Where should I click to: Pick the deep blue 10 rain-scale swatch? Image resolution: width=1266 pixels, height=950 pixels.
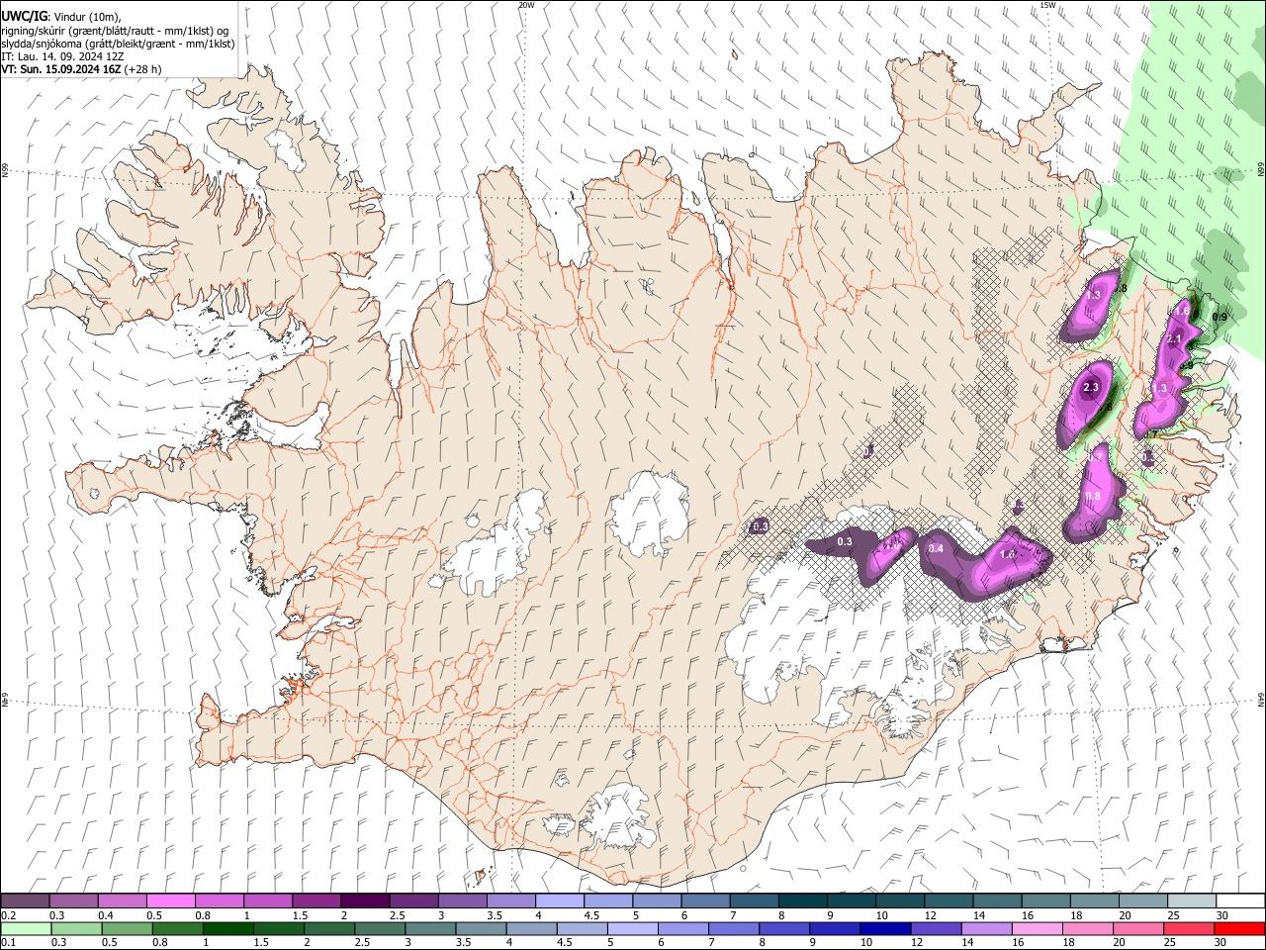click(884, 928)
